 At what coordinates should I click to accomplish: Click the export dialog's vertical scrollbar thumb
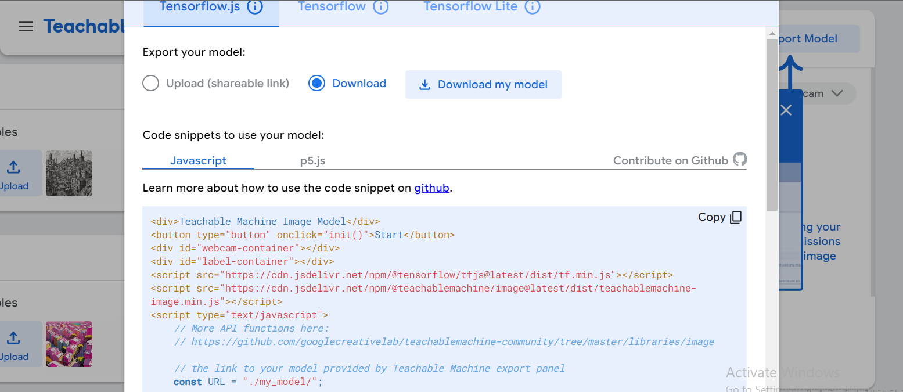[x=772, y=124]
